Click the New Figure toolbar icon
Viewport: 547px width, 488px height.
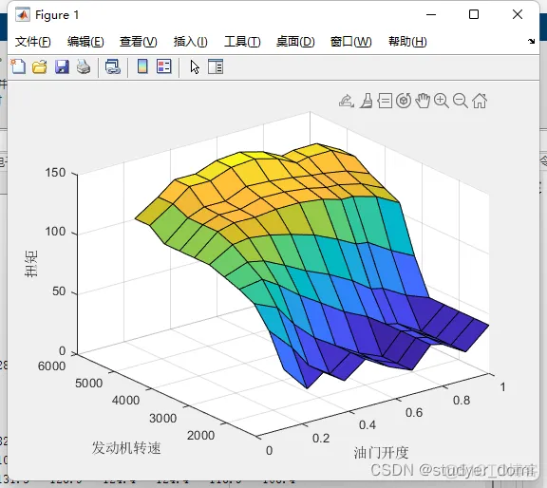pos(18,66)
